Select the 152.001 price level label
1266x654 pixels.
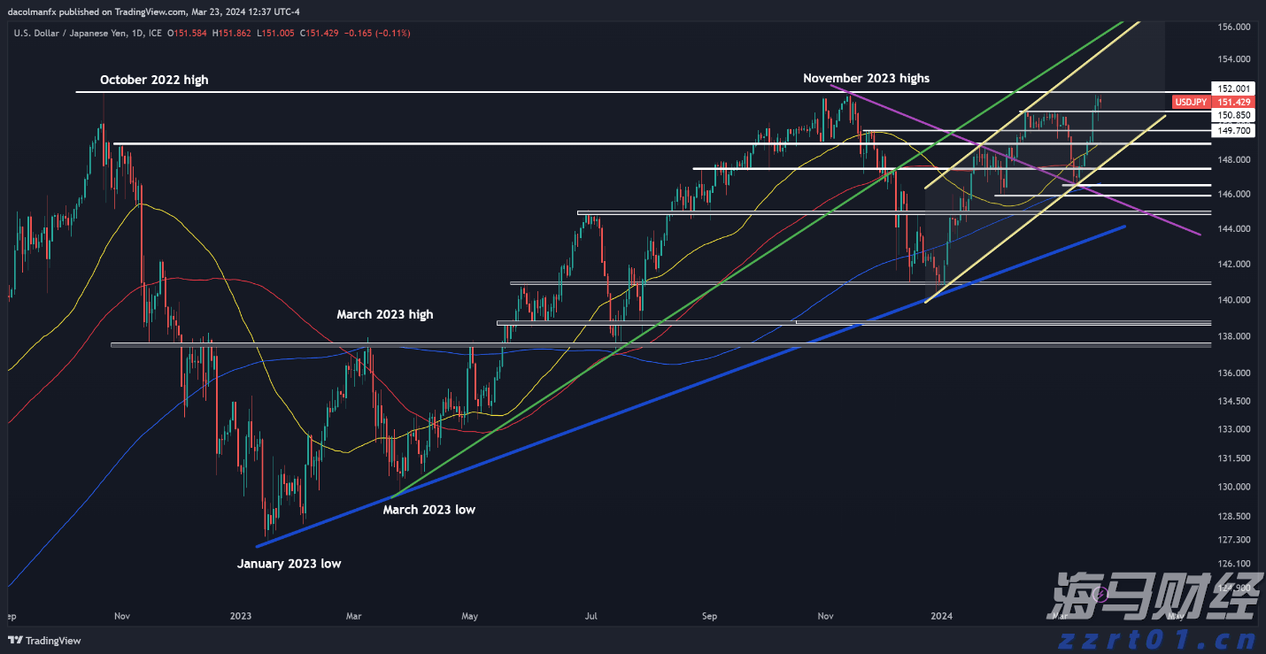1233,88
